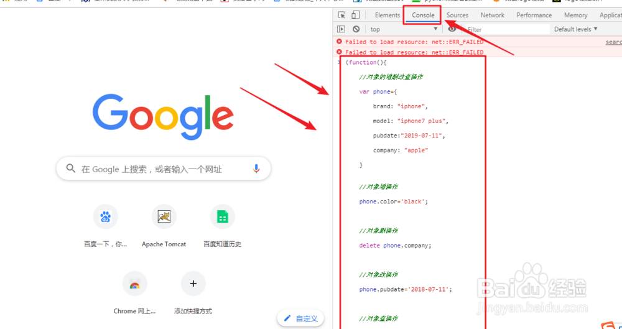Click the '//对象改操作' comment
622x329 pixels.
click(x=378, y=275)
